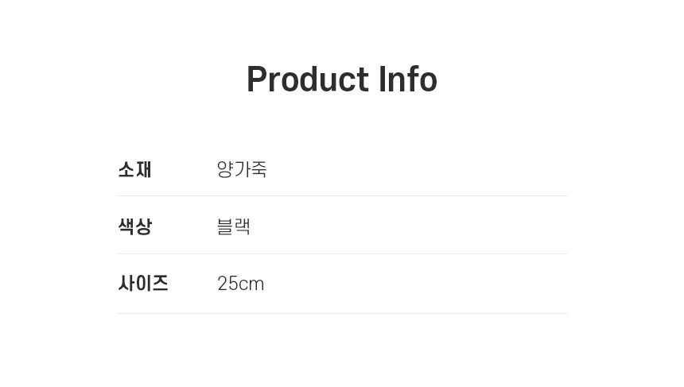Click the bottom divider below the 사이즈 row
This screenshot has width=684, height=387.
coord(342,313)
